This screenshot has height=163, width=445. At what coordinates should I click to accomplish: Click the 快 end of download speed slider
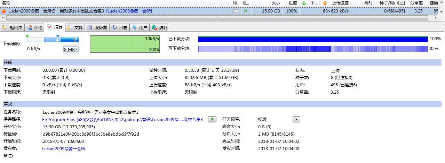click(x=75, y=40)
